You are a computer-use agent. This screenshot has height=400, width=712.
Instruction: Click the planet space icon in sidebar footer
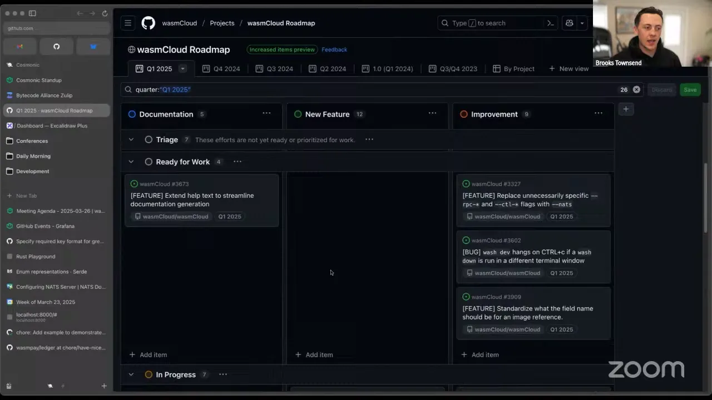coord(50,386)
